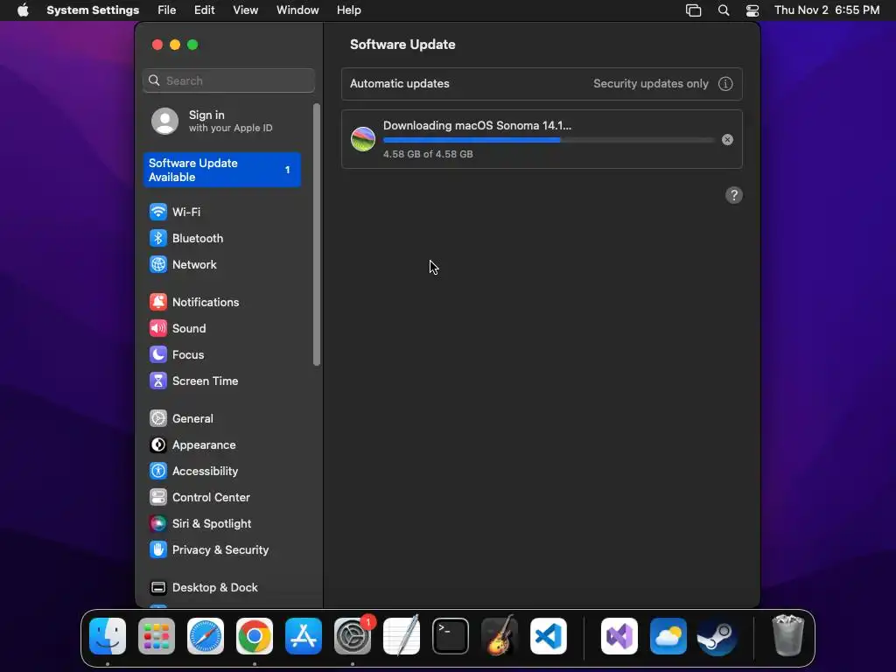Open the View menu
Viewport: 896px width, 672px height.
pyautogui.click(x=246, y=10)
